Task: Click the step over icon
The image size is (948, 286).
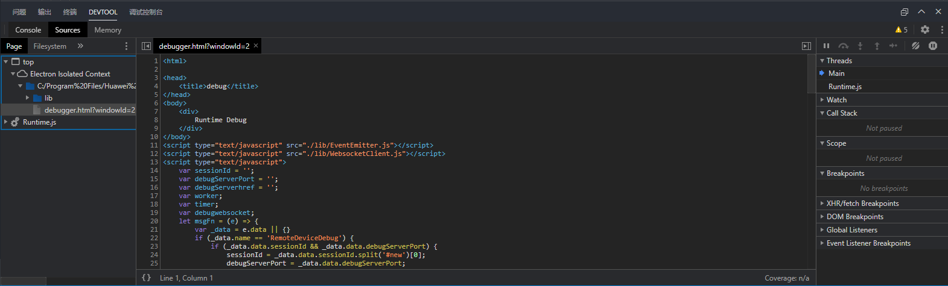Action: [x=844, y=46]
